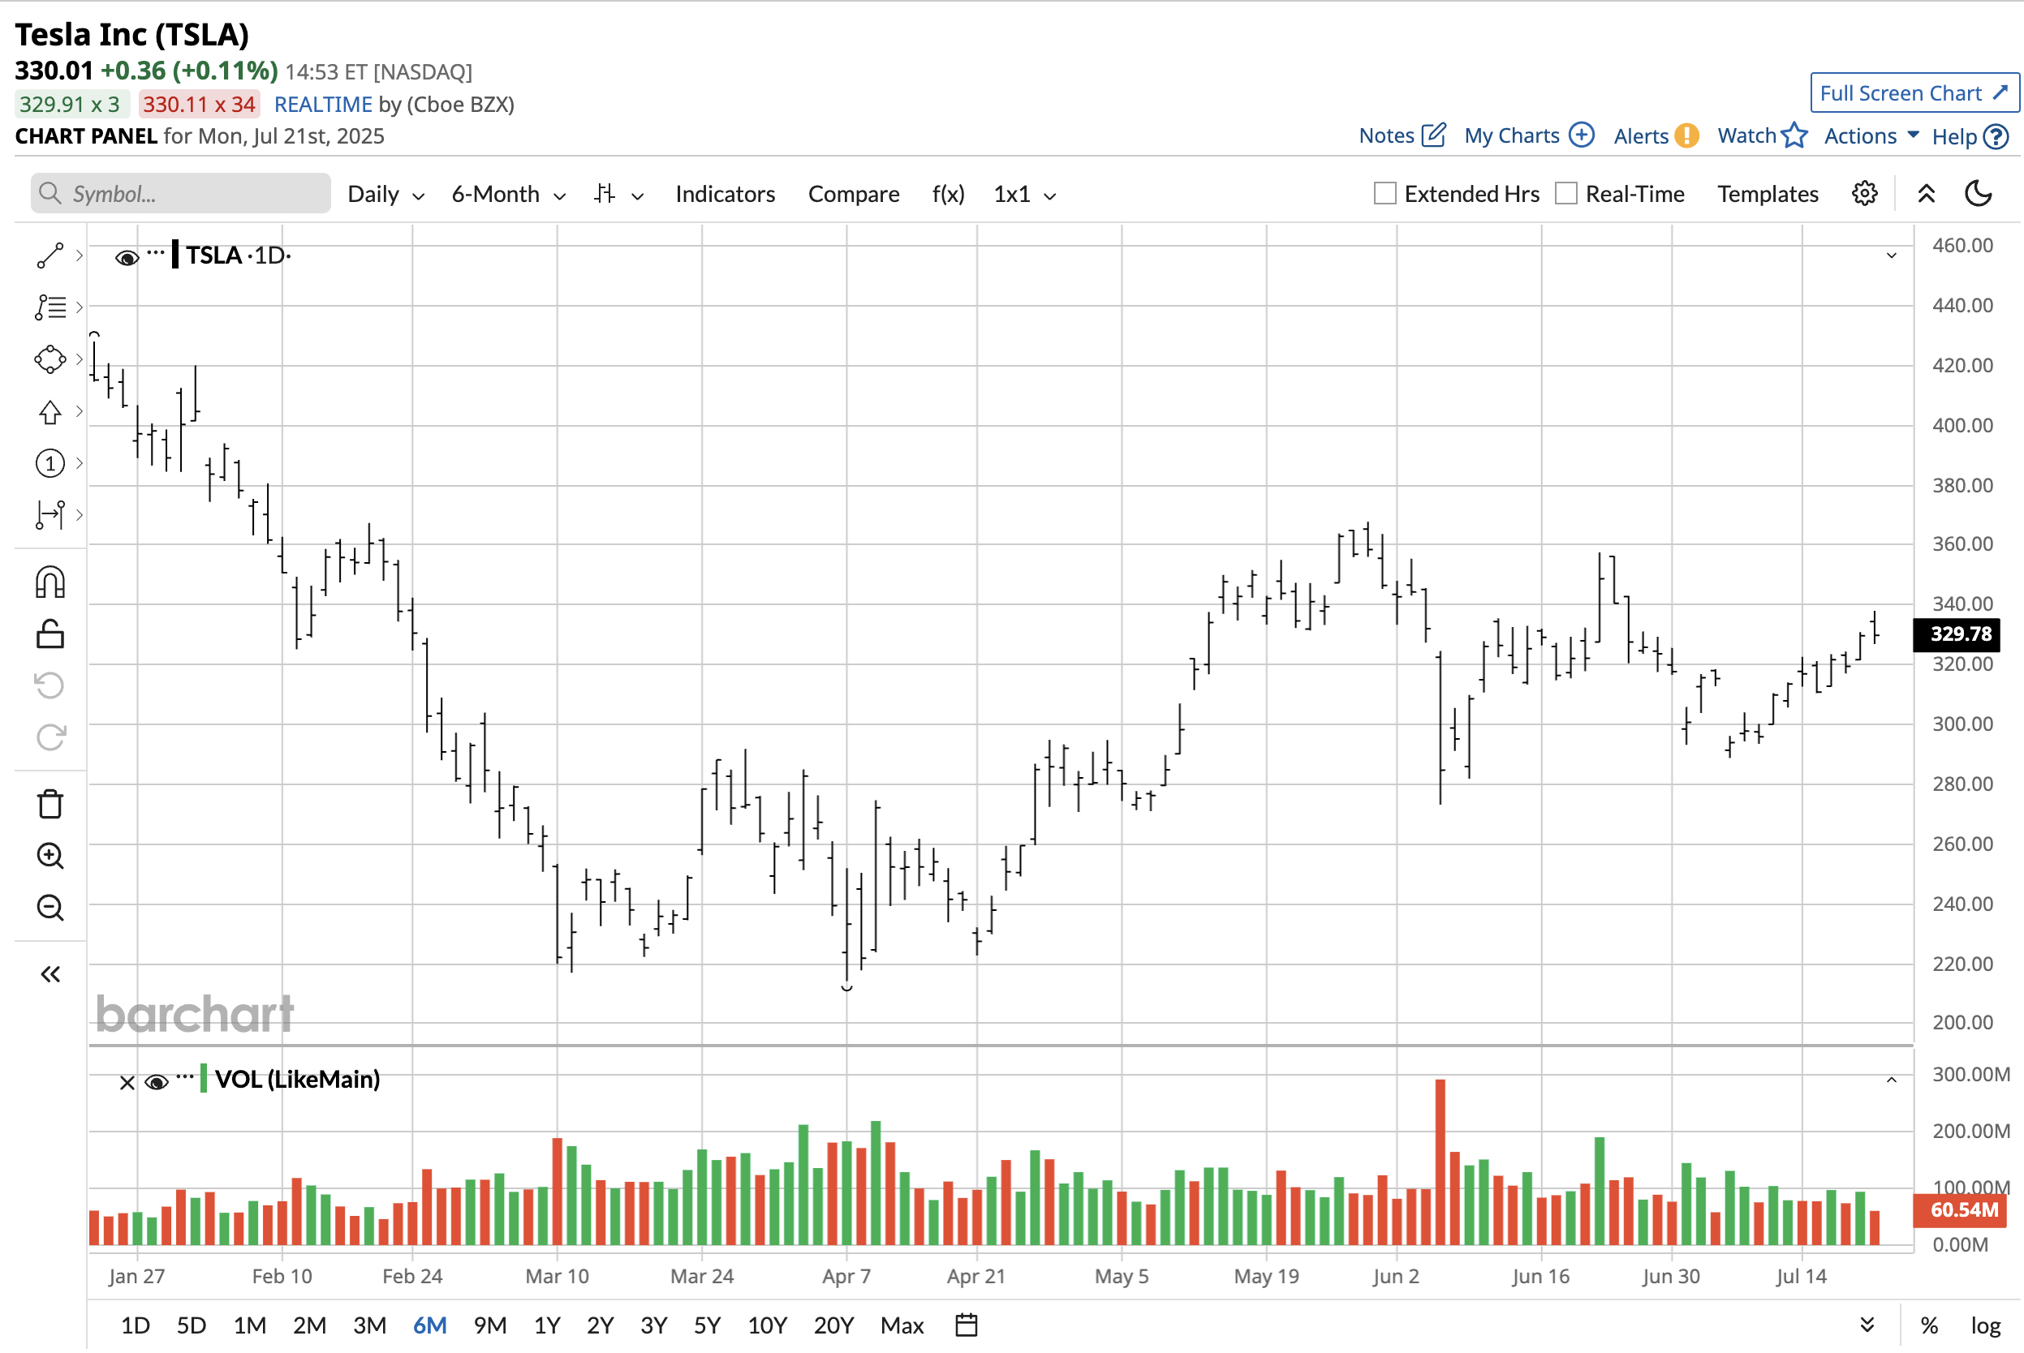Add to watchlist star icon

click(x=1794, y=135)
